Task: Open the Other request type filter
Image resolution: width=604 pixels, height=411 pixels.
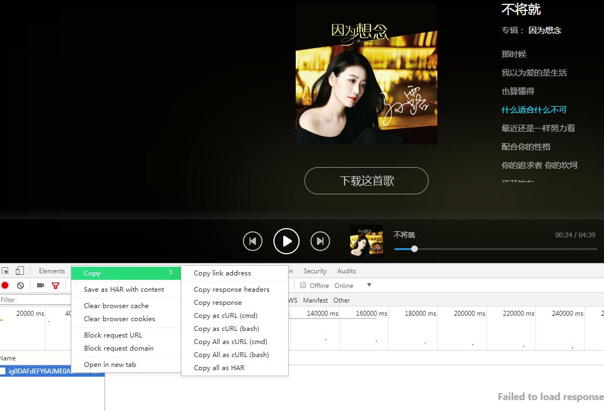Action: point(341,300)
